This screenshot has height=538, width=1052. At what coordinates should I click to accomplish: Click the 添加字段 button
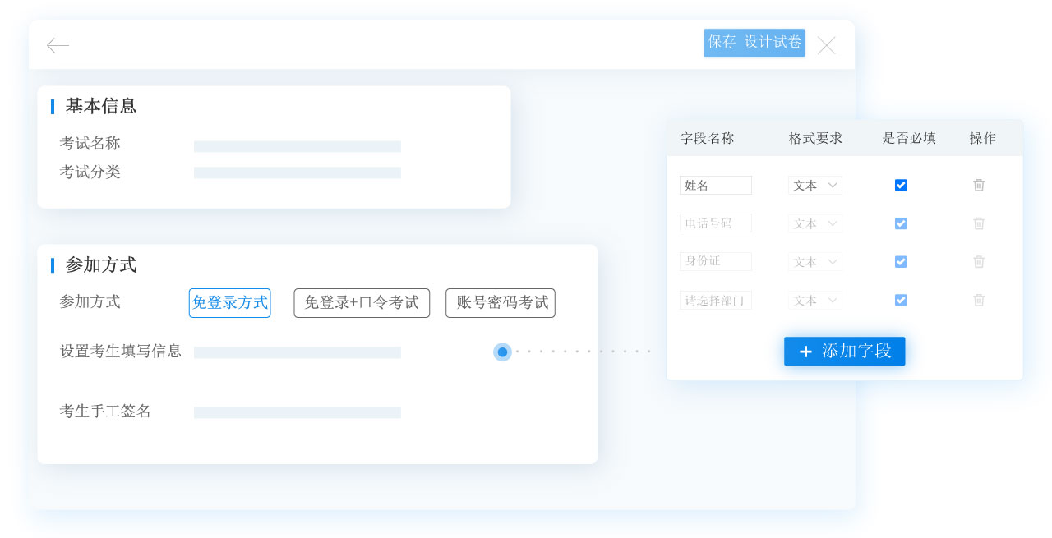[844, 352]
